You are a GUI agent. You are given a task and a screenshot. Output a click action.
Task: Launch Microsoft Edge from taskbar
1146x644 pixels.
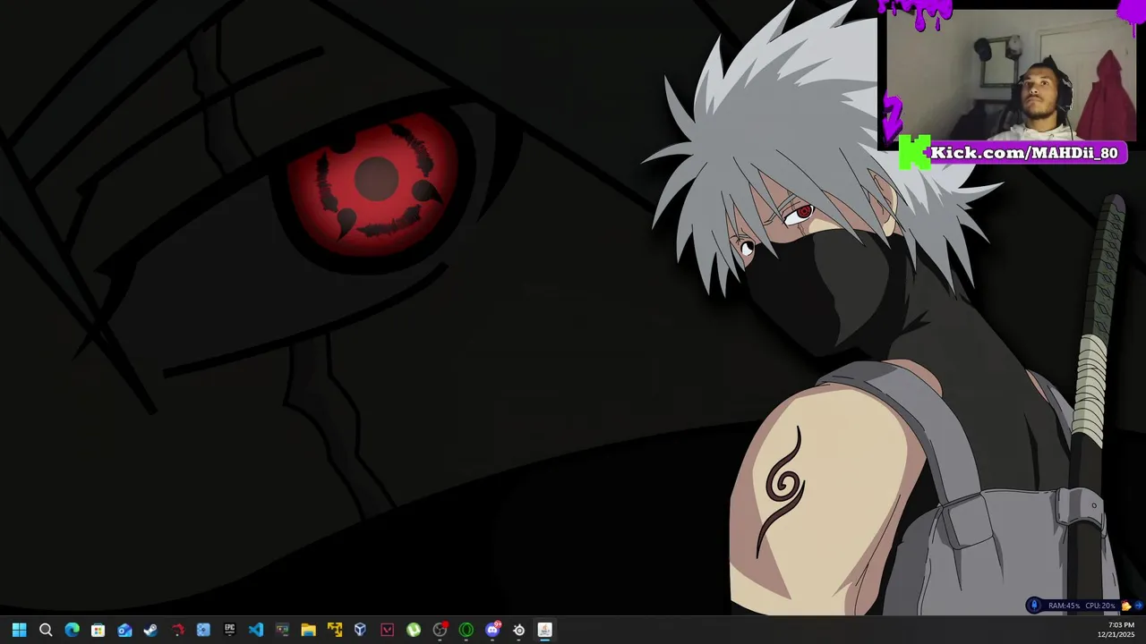coord(72,631)
